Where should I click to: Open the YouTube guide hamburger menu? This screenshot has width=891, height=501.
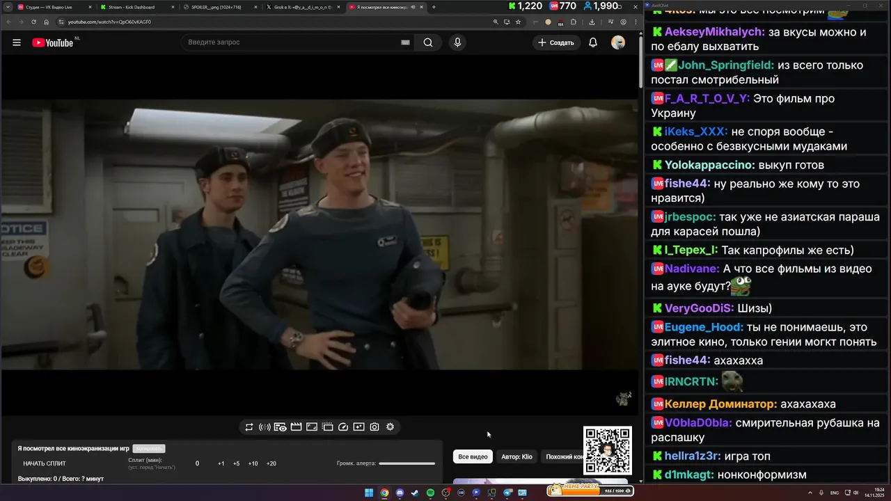[17, 42]
